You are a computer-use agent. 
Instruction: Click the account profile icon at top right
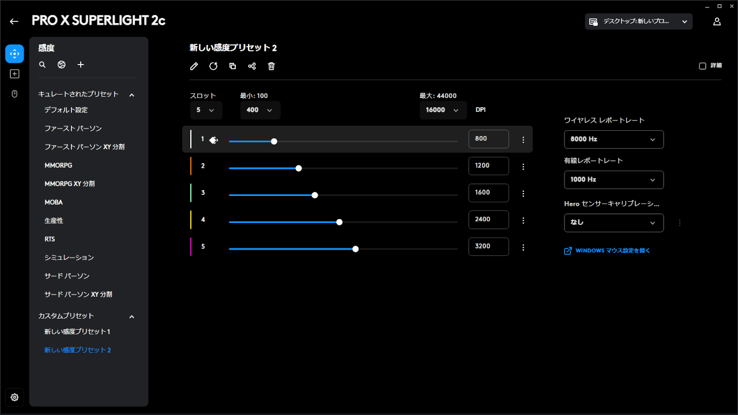point(717,21)
